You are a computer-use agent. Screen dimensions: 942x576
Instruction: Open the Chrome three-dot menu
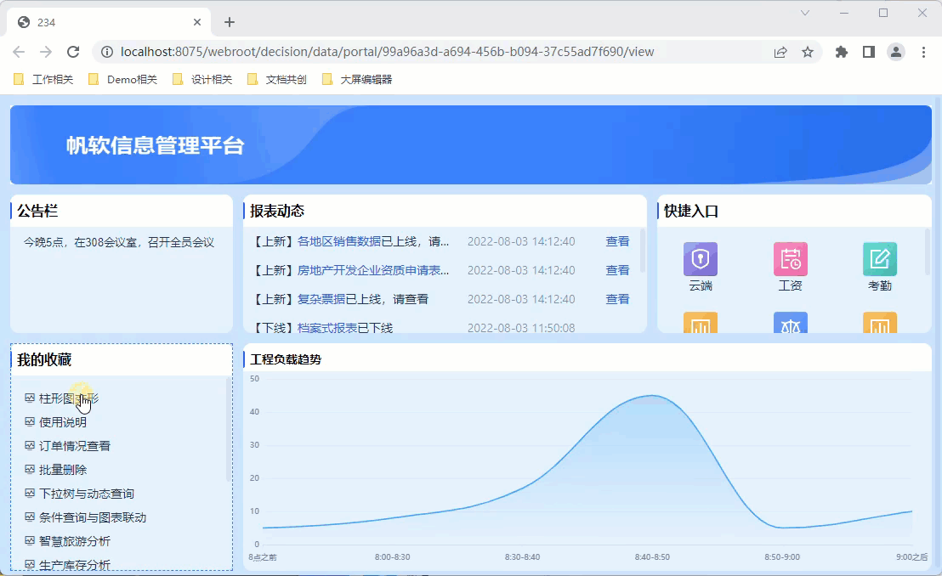pos(923,53)
